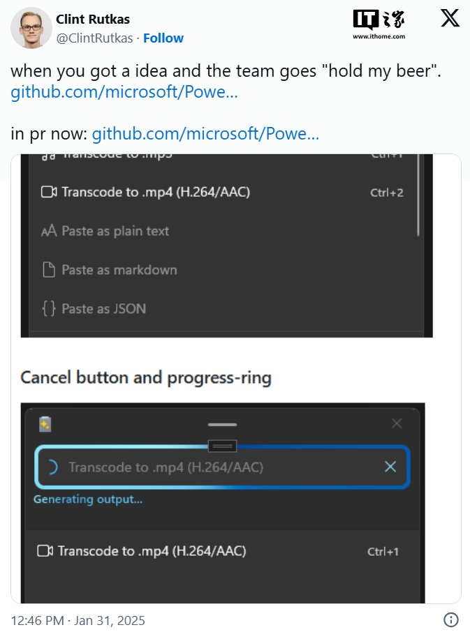Cancel transcoding with the blue X
The height and width of the screenshot is (632, 470).
[x=390, y=467]
